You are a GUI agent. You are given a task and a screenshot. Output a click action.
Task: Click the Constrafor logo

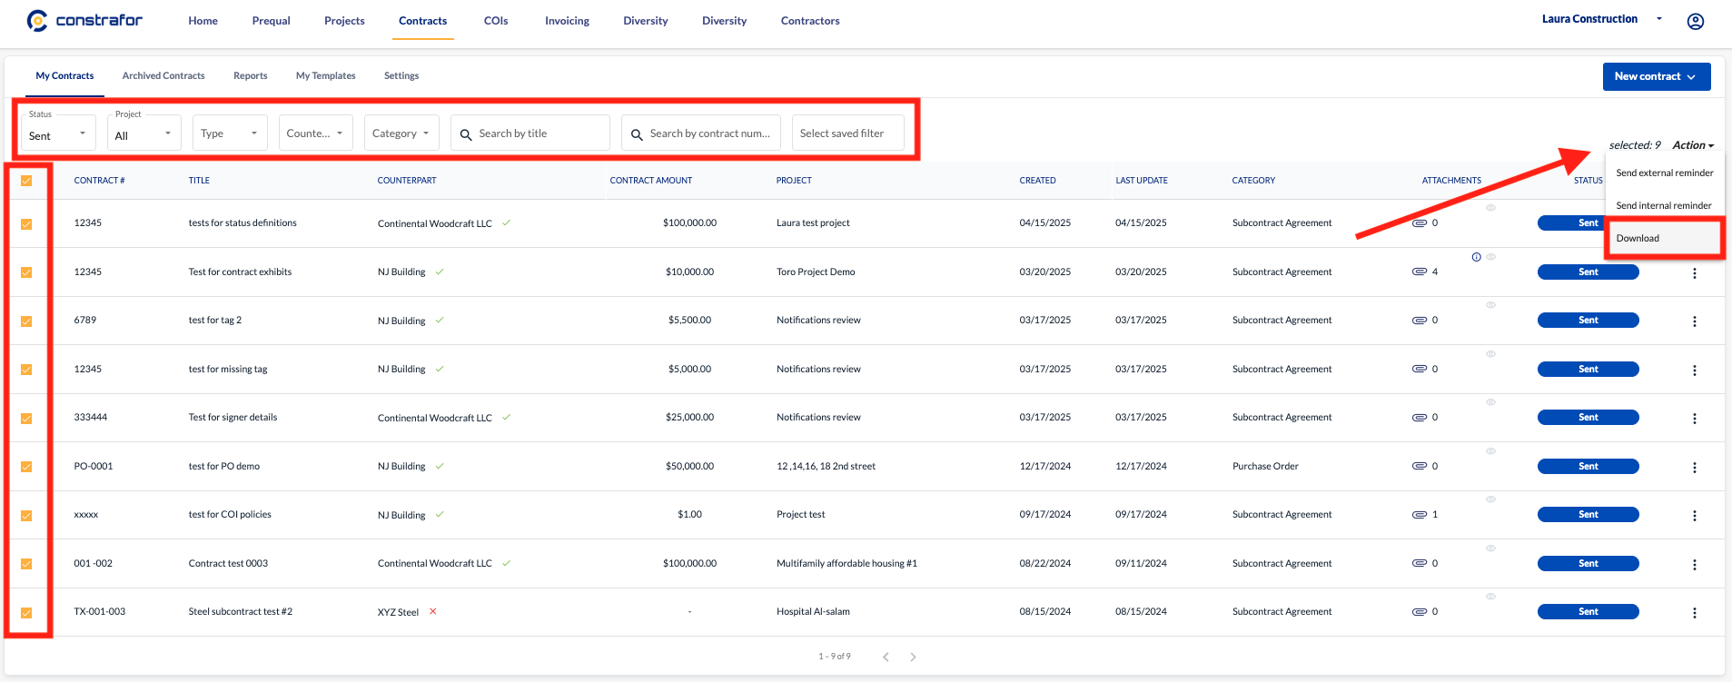84,20
